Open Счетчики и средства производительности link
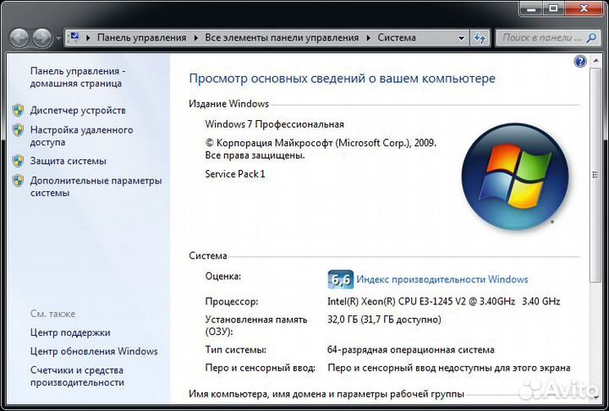Screen dimensions: 609x411 point(77,376)
